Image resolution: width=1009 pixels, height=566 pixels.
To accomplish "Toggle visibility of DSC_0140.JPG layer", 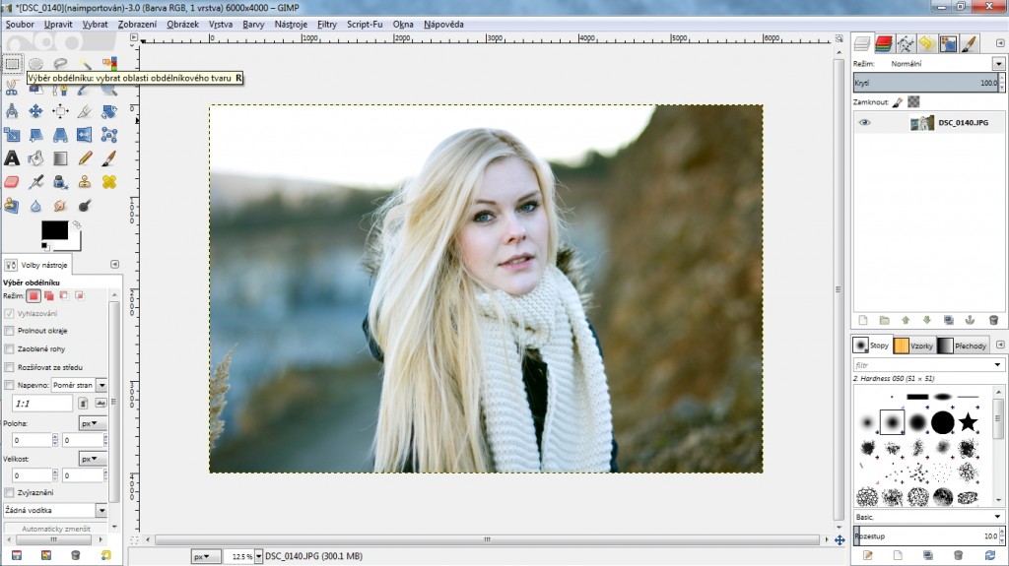I will point(864,122).
